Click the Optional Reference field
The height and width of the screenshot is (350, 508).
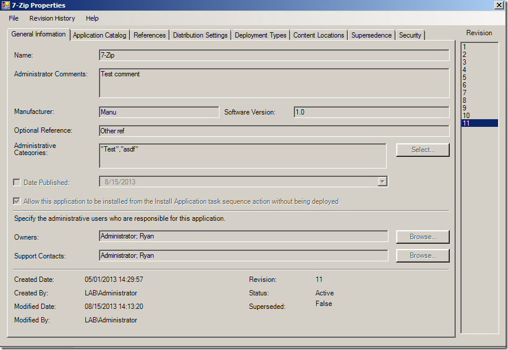274,131
